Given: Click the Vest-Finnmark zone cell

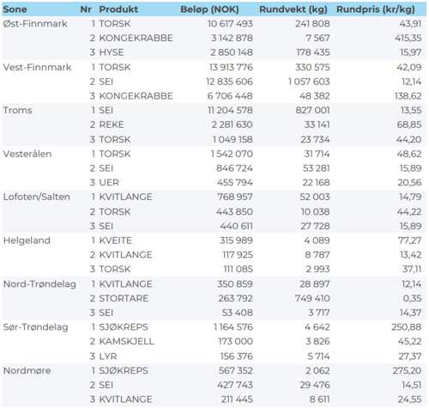Looking at the screenshot, I should click(37, 67).
